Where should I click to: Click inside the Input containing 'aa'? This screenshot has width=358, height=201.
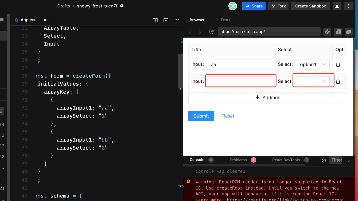239,64
